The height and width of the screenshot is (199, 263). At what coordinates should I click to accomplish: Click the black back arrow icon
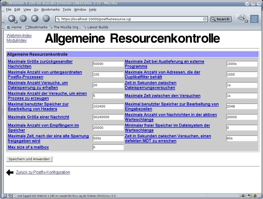coord(10,172)
